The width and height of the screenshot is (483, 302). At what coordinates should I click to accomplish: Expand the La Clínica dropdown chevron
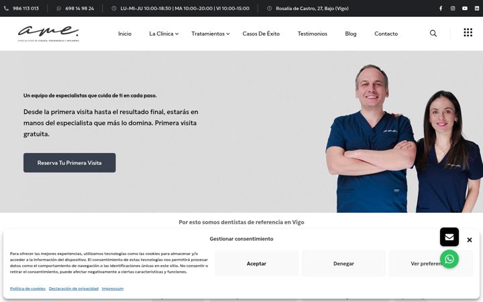point(177,34)
